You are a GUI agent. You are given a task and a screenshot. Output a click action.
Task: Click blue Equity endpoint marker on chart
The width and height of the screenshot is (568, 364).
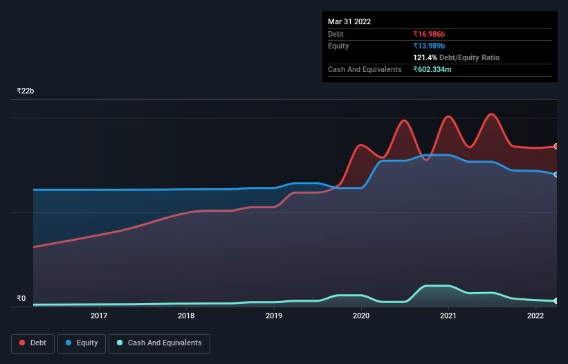[x=556, y=174]
